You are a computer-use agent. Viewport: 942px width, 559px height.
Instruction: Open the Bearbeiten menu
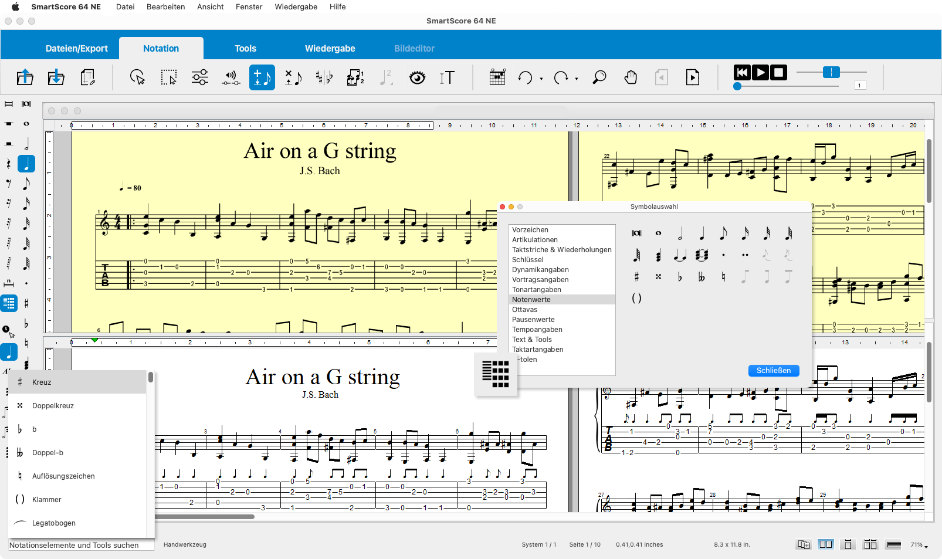pyautogui.click(x=165, y=6)
